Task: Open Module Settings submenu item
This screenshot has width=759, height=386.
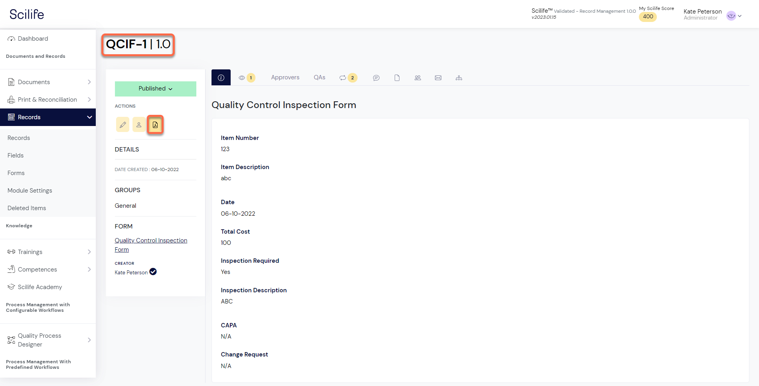Action: (30, 191)
